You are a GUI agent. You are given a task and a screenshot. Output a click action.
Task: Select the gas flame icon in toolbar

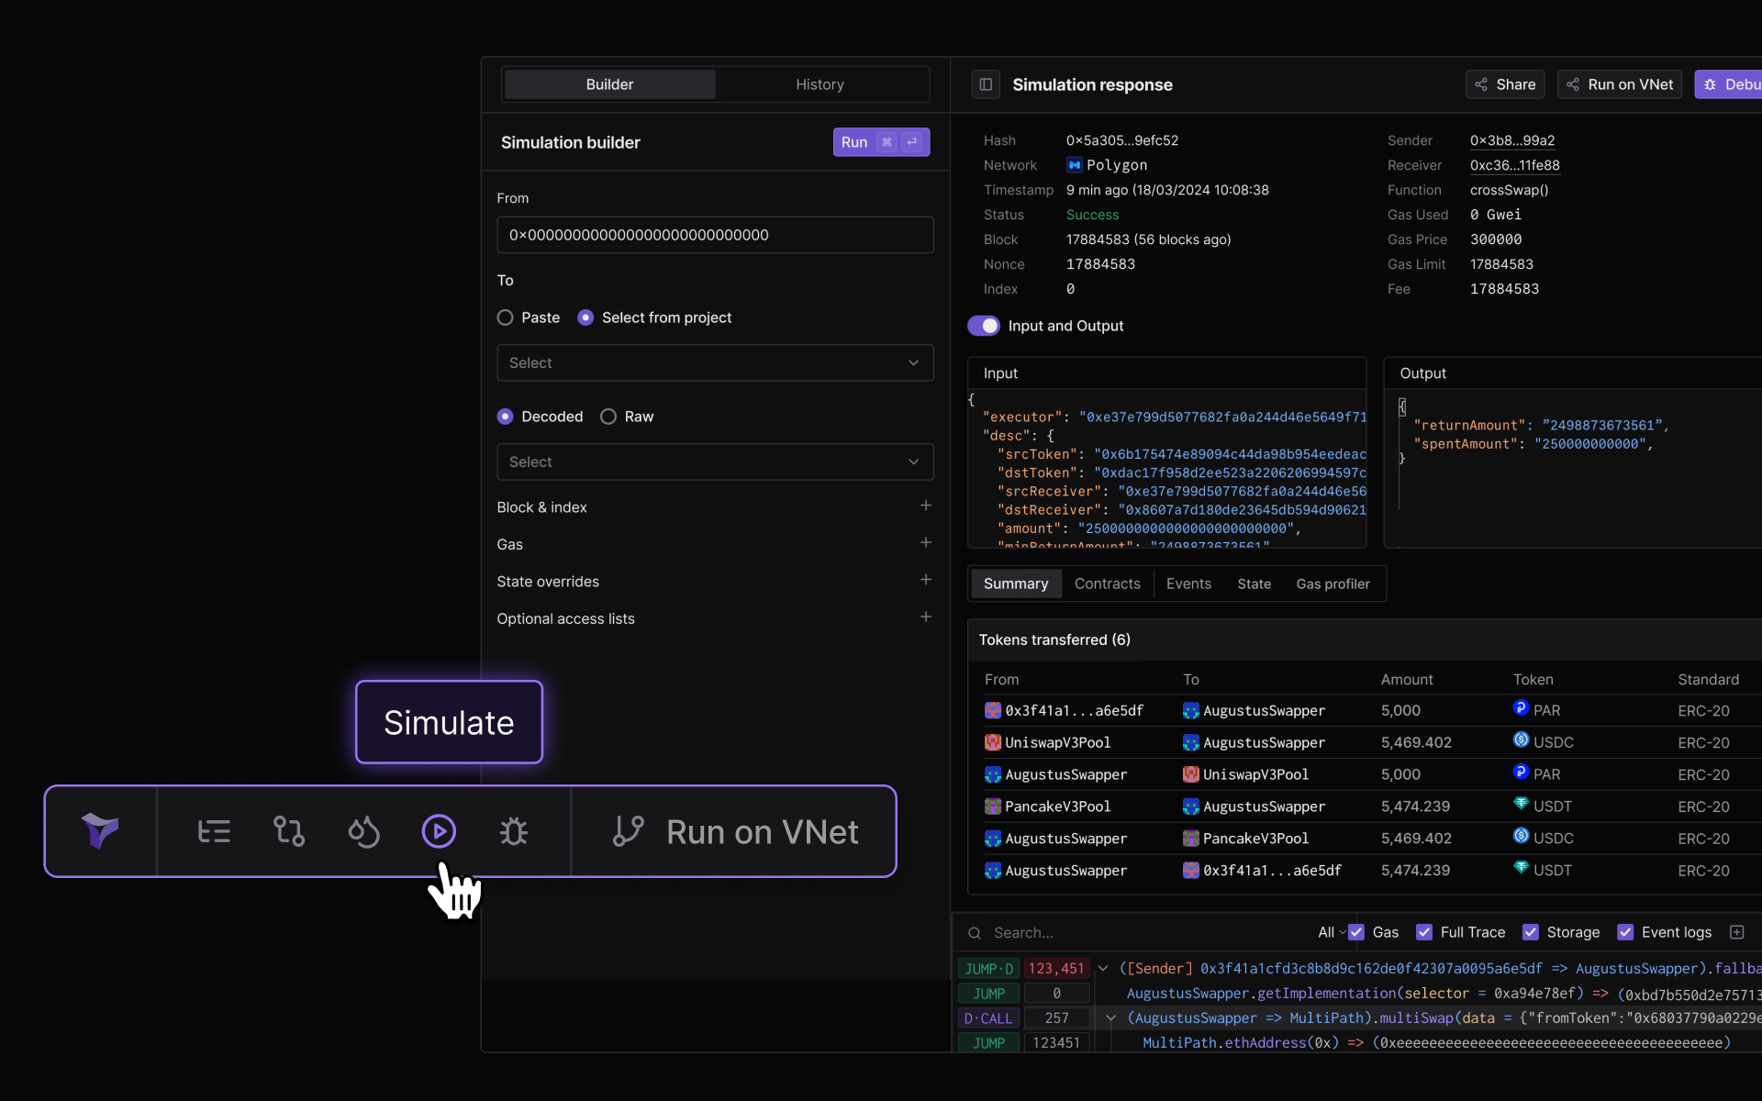coord(363,831)
